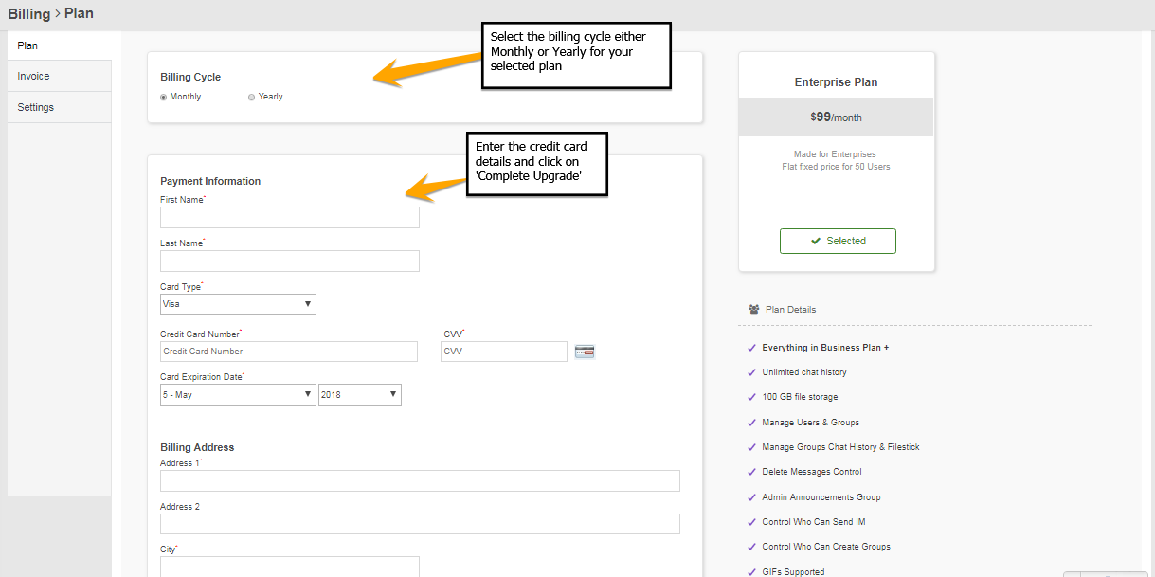Viewport: 1155px width, 577px height.
Task: Focus the First Name field
Action: pos(290,218)
